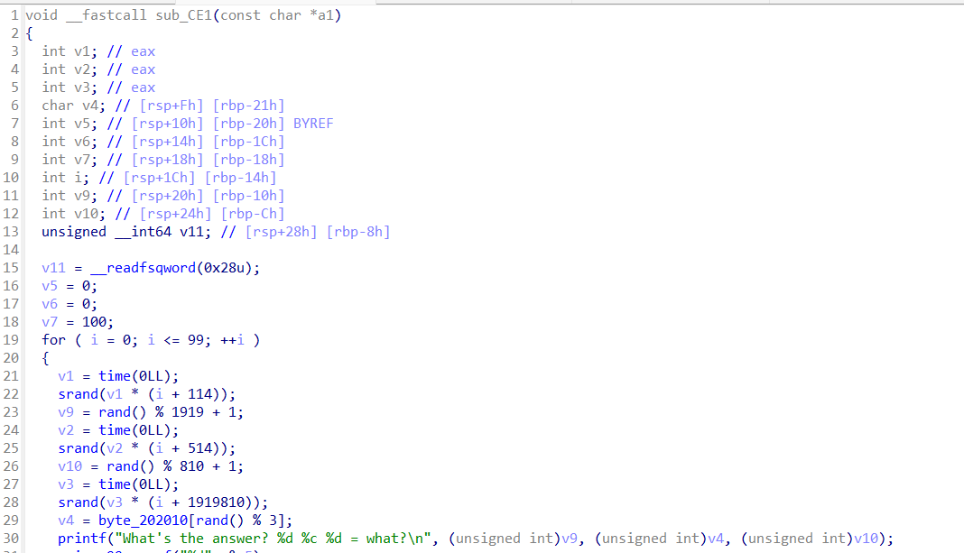Click the loop bound 99

click(x=196, y=340)
